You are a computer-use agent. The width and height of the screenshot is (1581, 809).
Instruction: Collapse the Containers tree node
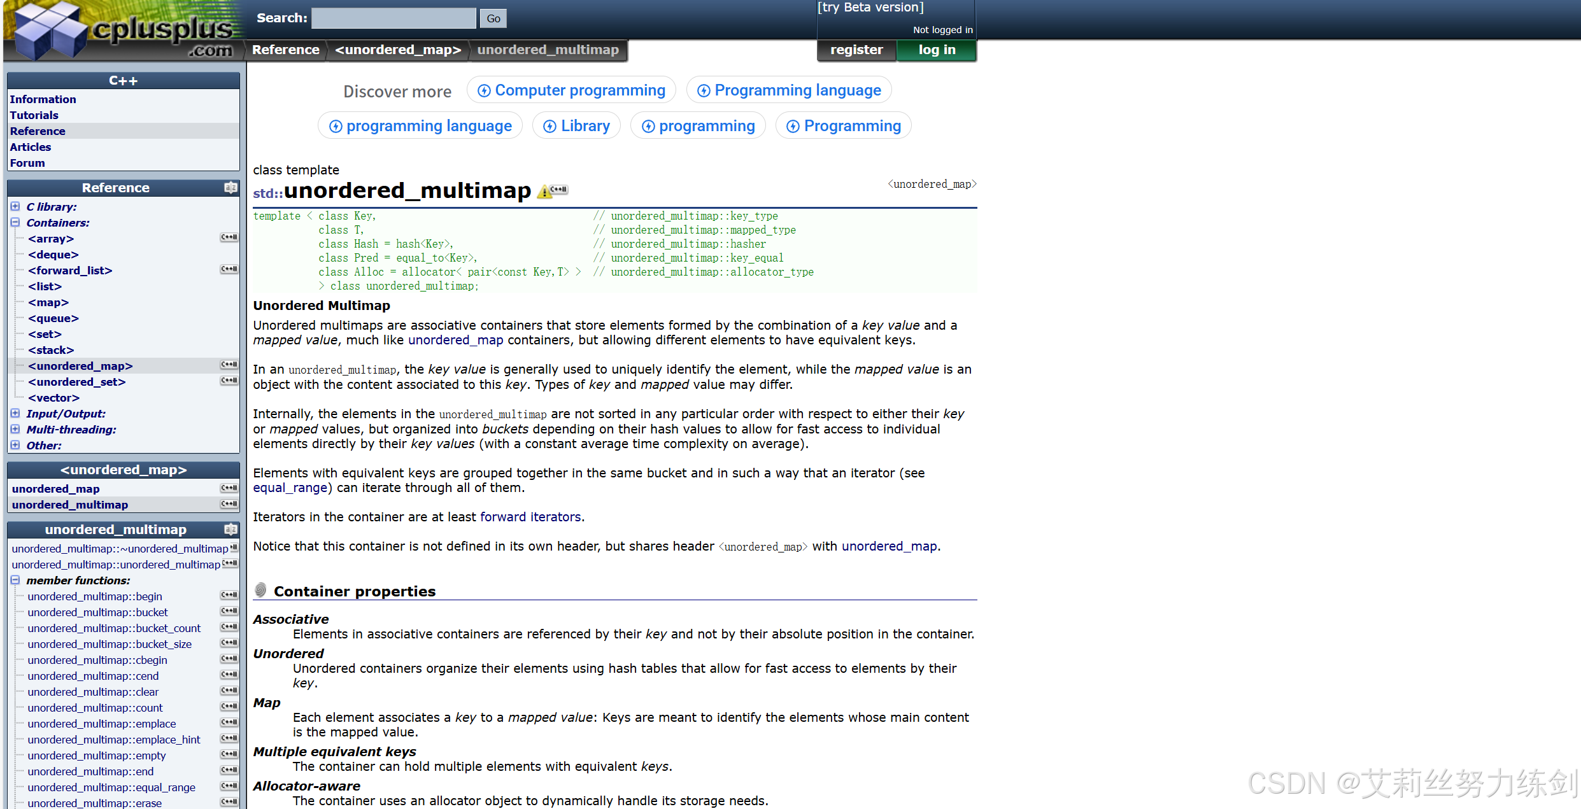coord(15,222)
